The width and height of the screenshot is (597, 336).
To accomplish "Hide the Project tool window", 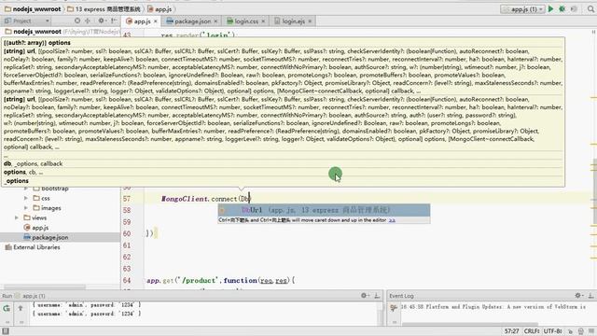I will 114,21.
